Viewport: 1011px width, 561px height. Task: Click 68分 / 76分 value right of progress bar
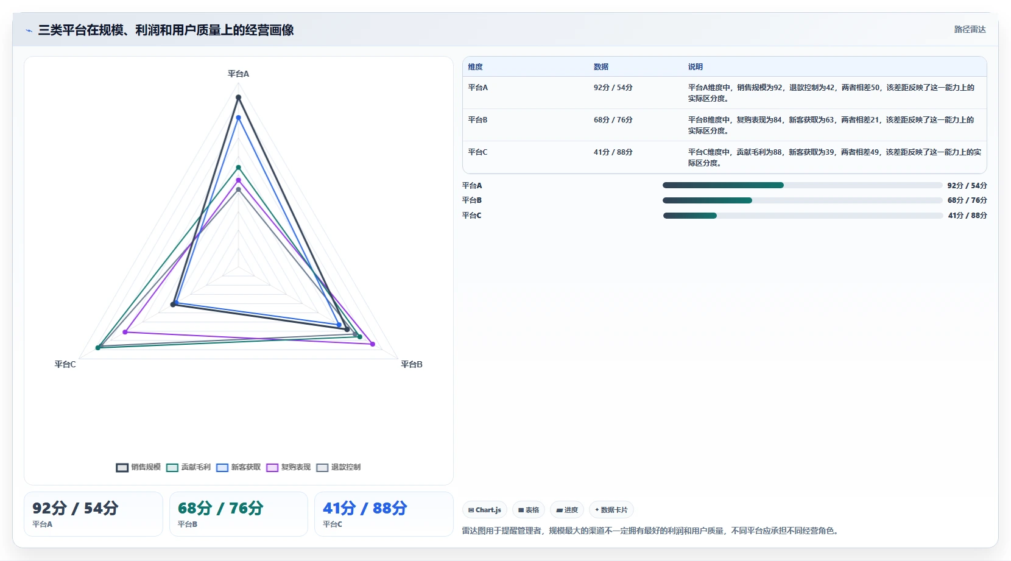[x=967, y=200]
